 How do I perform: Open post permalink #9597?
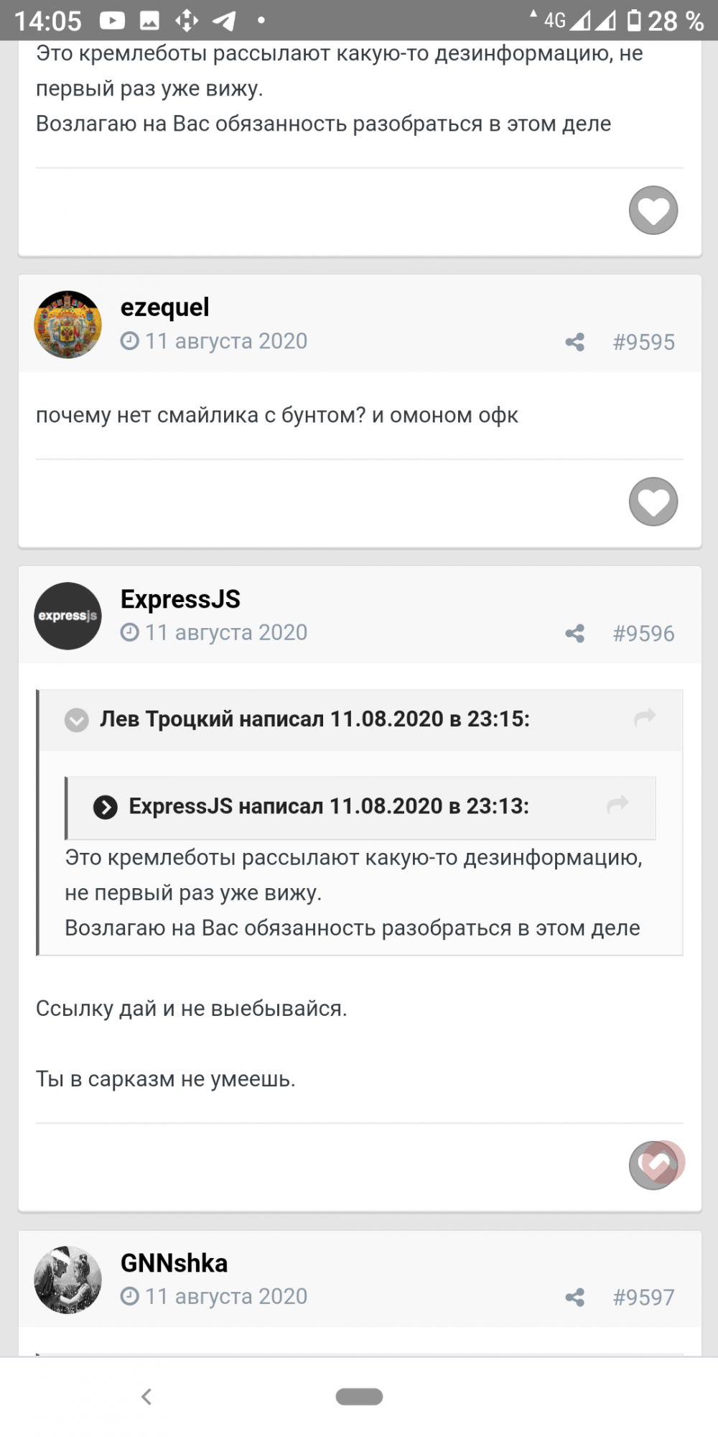coord(643,1298)
